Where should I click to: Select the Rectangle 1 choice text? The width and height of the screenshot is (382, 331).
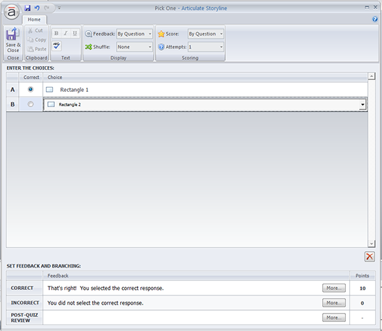(74, 90)
